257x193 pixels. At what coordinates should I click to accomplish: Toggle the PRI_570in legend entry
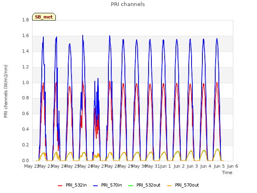pos(108,185)
